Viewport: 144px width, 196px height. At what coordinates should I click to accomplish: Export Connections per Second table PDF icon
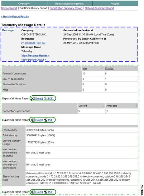click(x=46, y=120)
